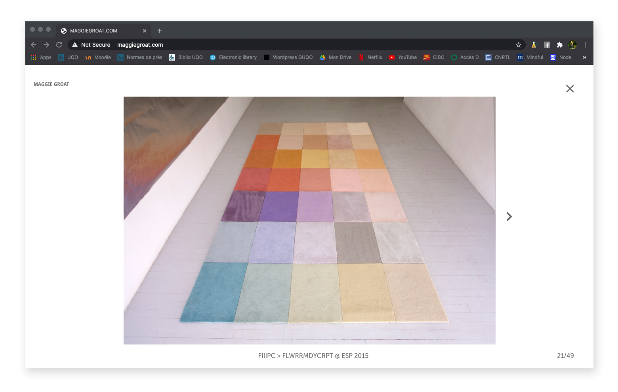Viewport: 618px width, 392px height.
Task: Open the profile avatar in toolbar
Action: (x=572, y=45)
